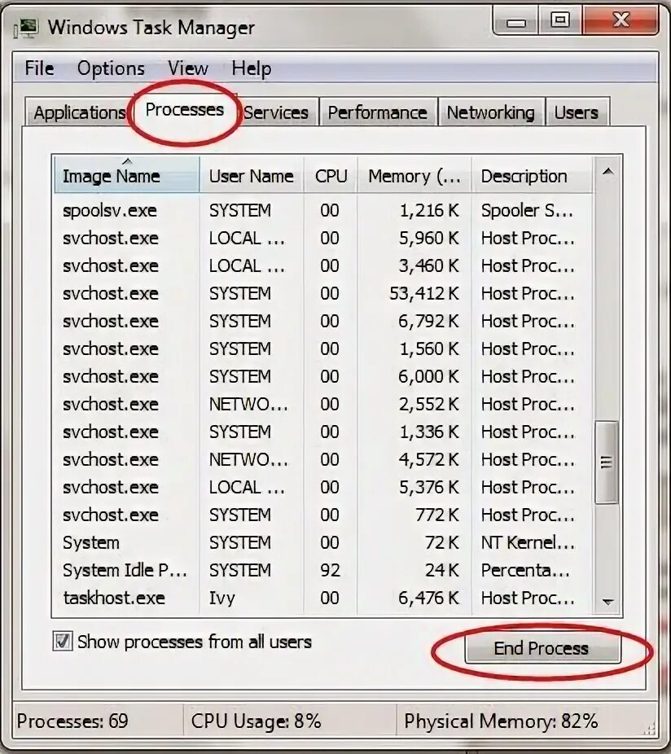Screen dimensions: 671x754
Task: Select the System process row
Action: click(322, 542)
